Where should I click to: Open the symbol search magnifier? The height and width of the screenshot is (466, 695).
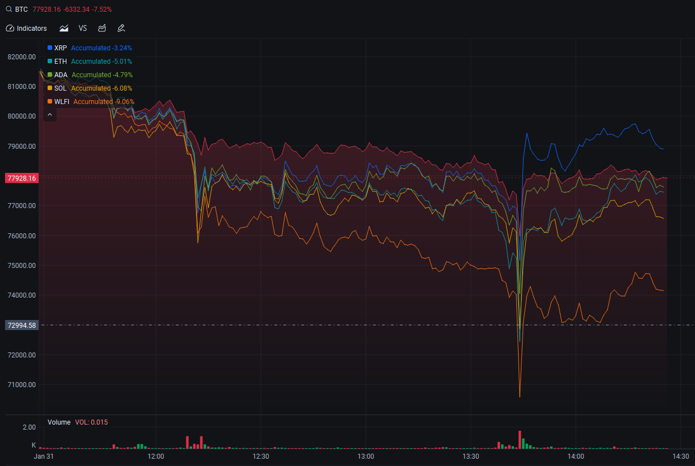[8, 9]
